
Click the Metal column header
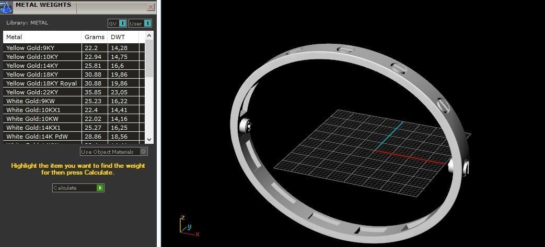(42, 37)
